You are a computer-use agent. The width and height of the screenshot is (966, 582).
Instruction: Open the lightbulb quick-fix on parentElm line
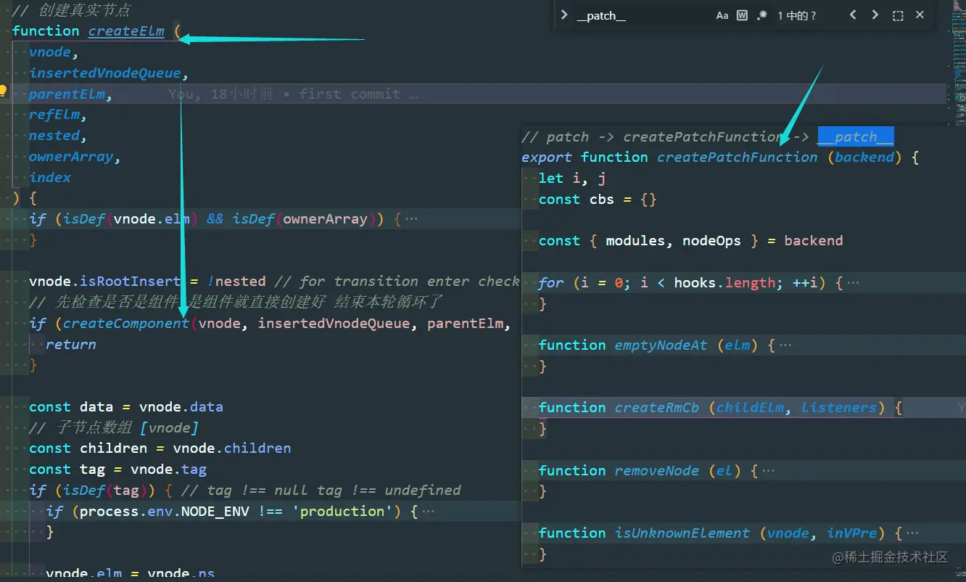(4, 91)
